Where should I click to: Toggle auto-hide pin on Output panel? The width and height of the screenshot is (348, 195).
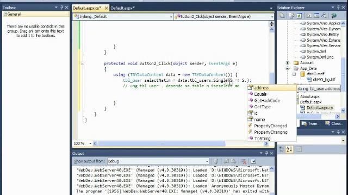266,153
